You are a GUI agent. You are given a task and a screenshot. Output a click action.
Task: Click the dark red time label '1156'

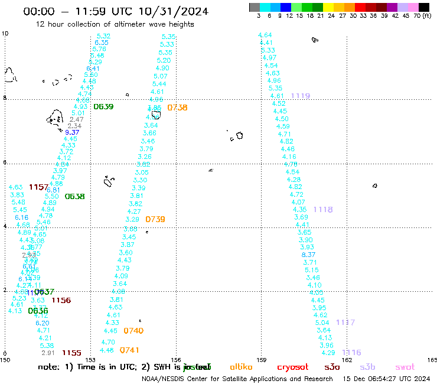61,300
